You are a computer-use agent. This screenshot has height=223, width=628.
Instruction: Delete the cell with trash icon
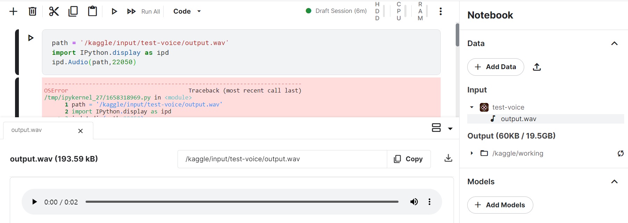[x=33, y=12]
